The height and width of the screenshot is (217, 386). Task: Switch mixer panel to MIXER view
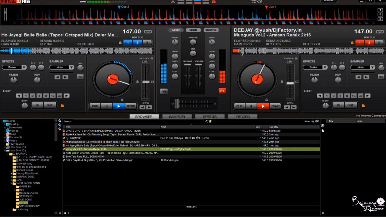176,30
